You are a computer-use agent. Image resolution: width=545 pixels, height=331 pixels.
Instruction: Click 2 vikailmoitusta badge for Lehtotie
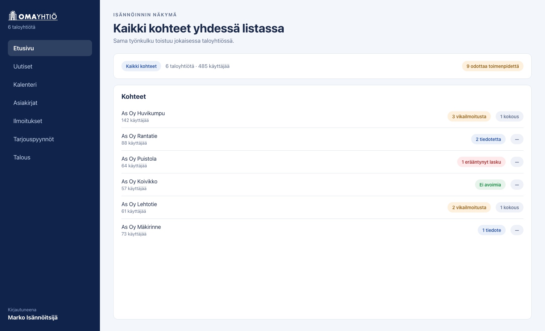(x=469, y=207)
